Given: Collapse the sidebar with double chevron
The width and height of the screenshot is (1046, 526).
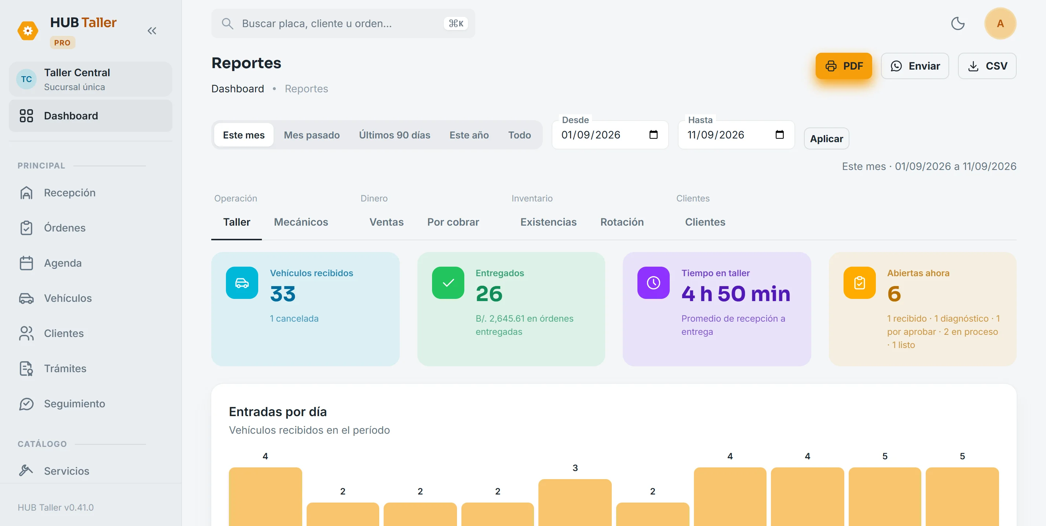Looking at the screenshot, I should 152,31.
